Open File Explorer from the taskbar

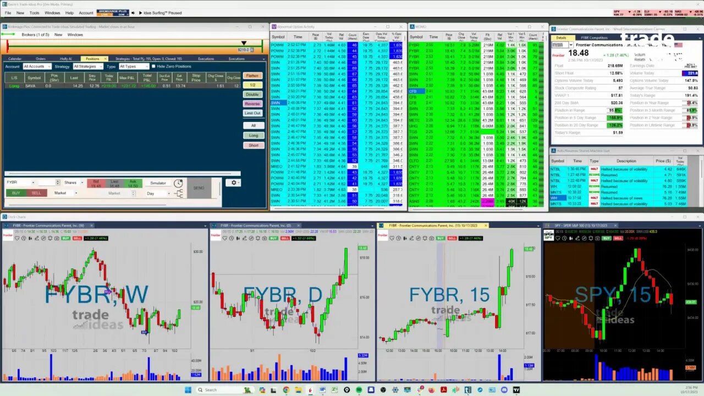coord(298,390)
